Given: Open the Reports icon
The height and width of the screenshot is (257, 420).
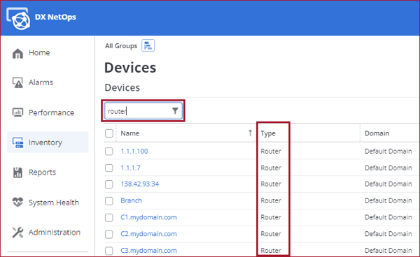Looking at the screenshot, I should click(17, 172).
